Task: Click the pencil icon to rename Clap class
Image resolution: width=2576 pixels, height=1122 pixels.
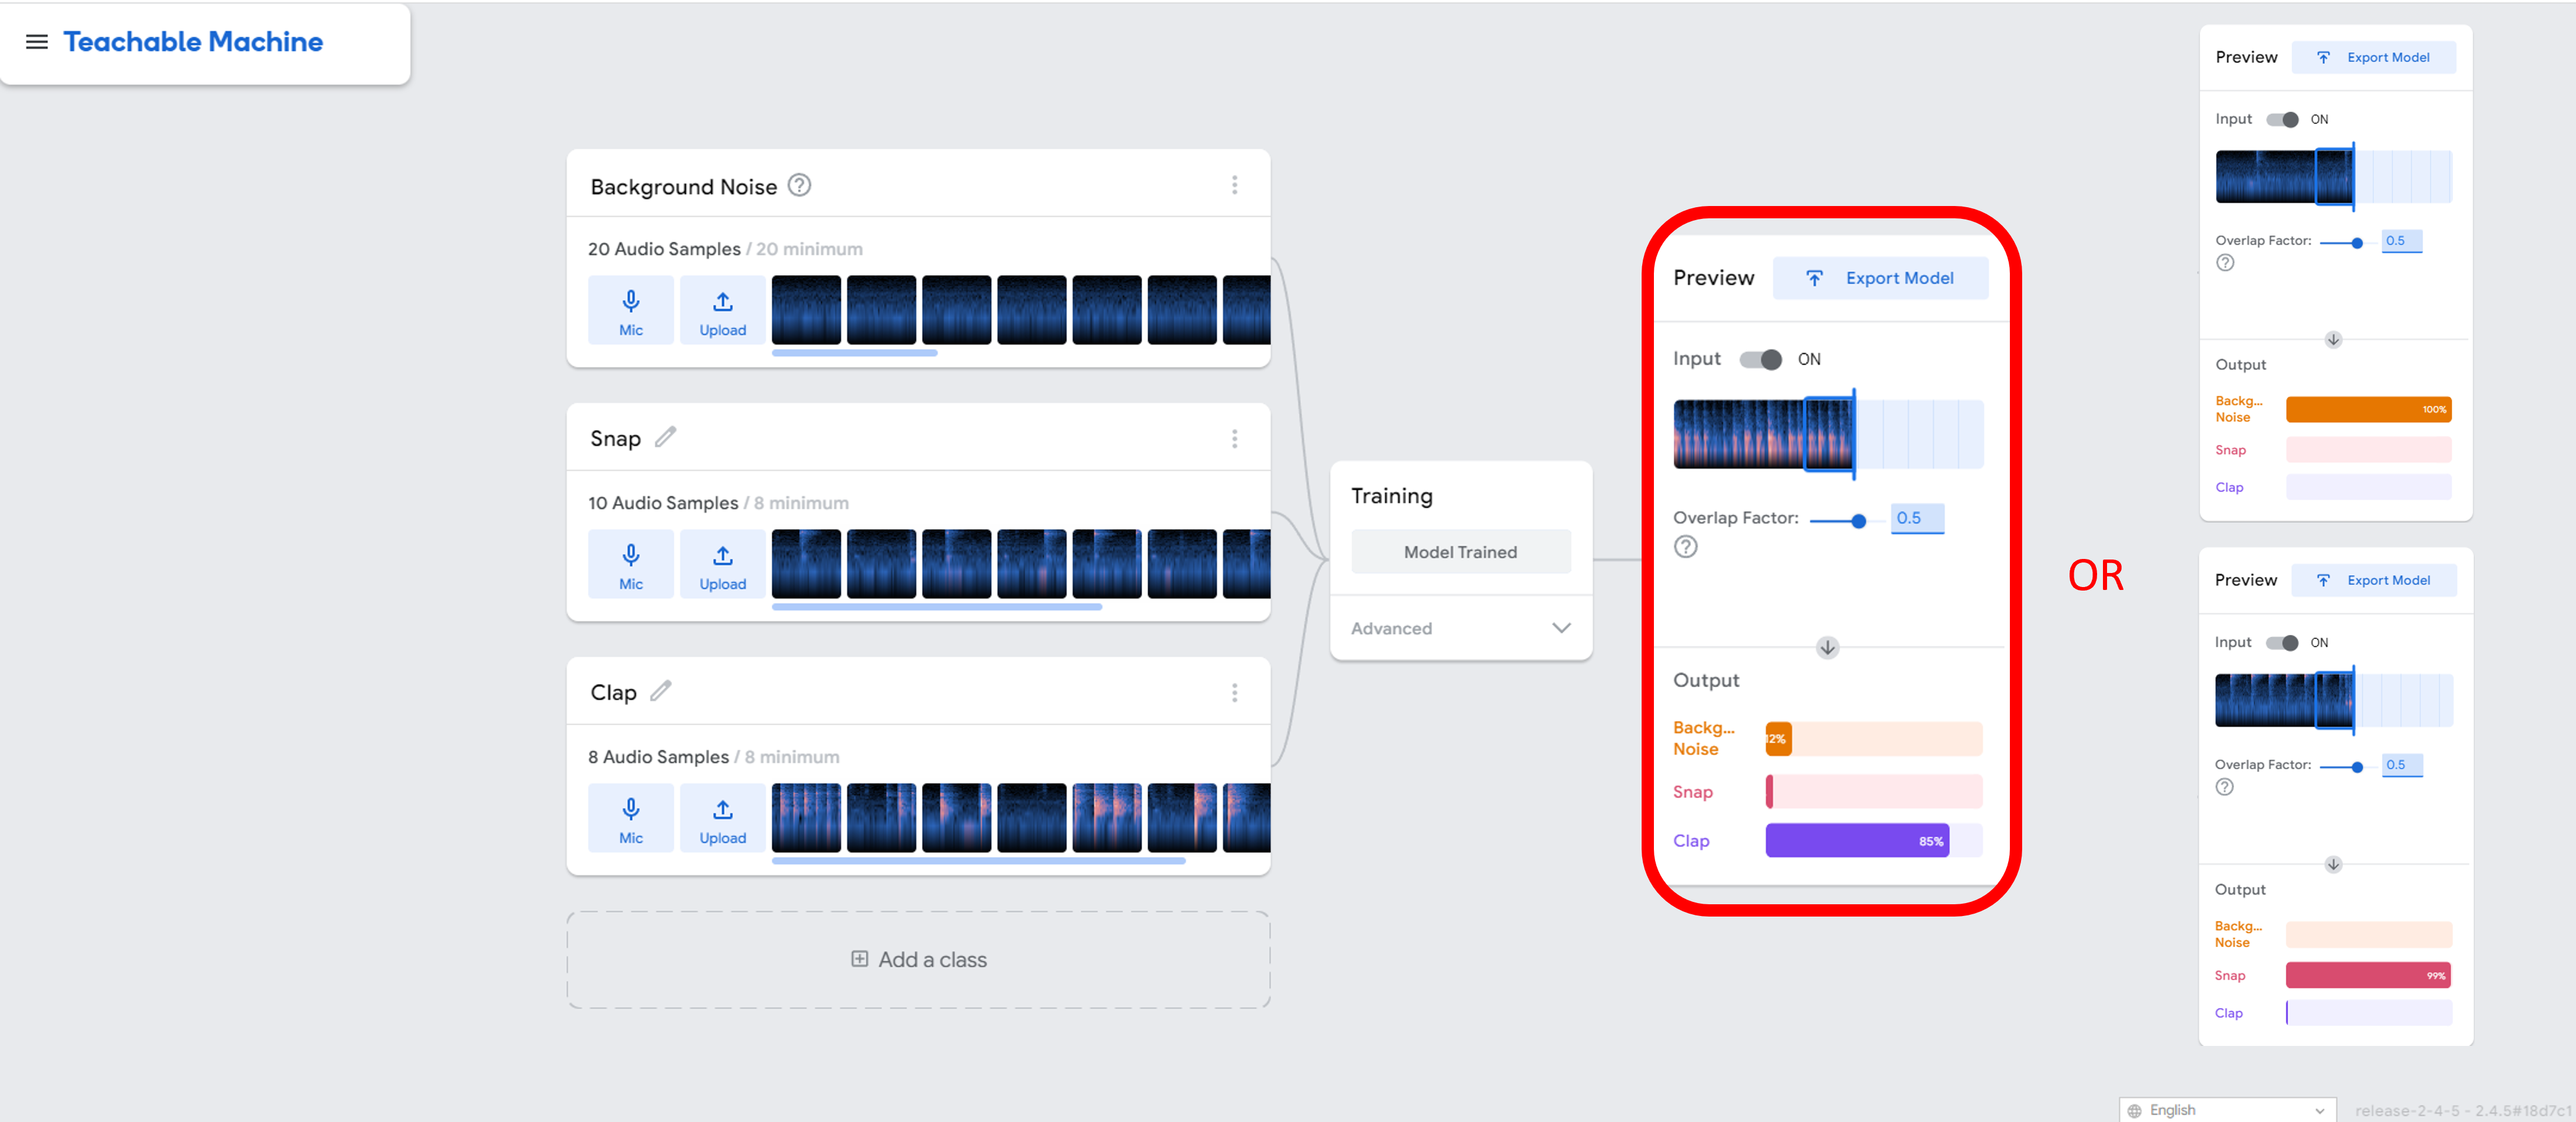Action: (x=660, y=691)
